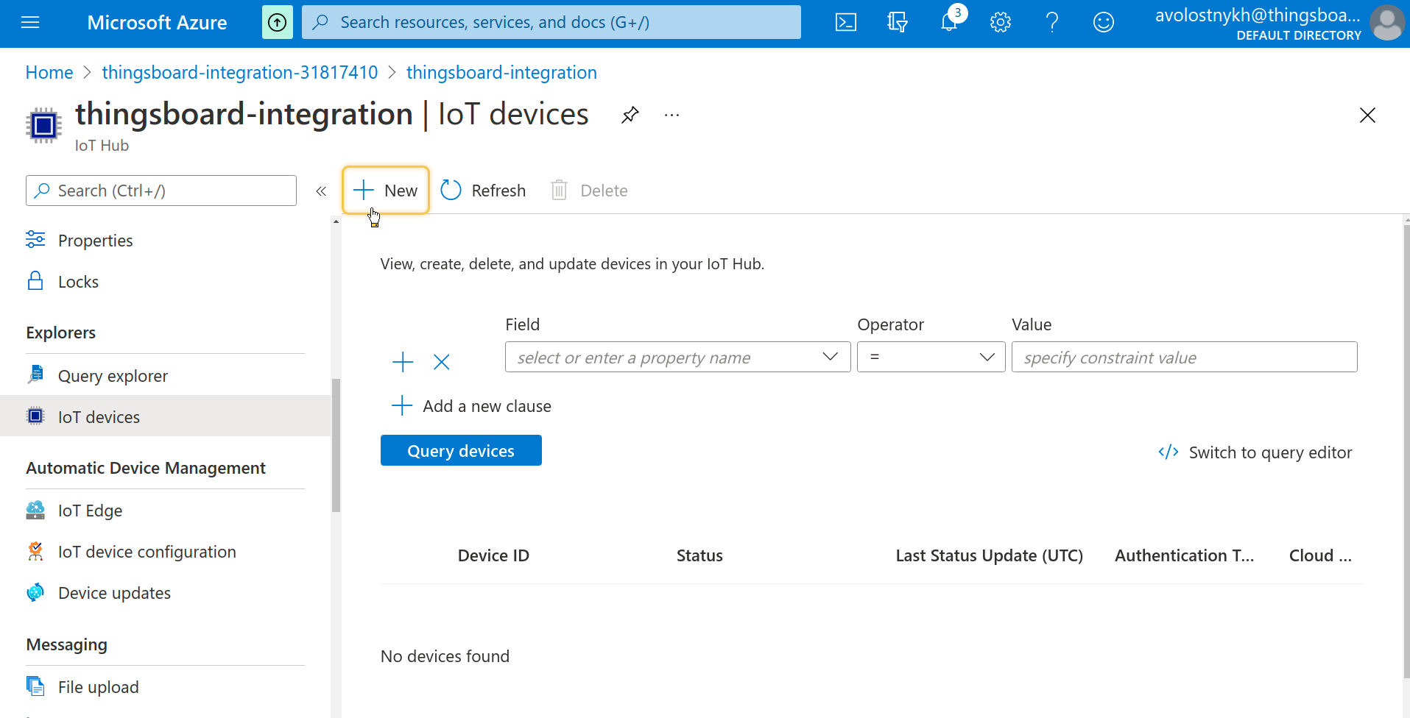
Task: Open the notifications bell
Action: pyautogui.click(x=949, y=23)
